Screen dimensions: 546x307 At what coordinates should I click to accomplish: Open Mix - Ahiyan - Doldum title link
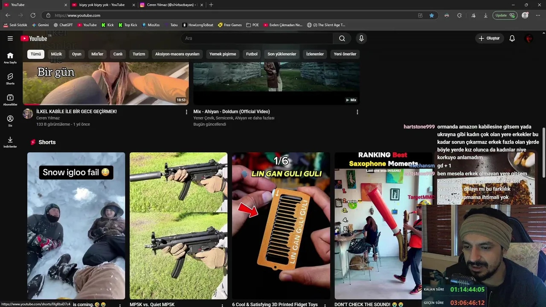tap(232, 112)
